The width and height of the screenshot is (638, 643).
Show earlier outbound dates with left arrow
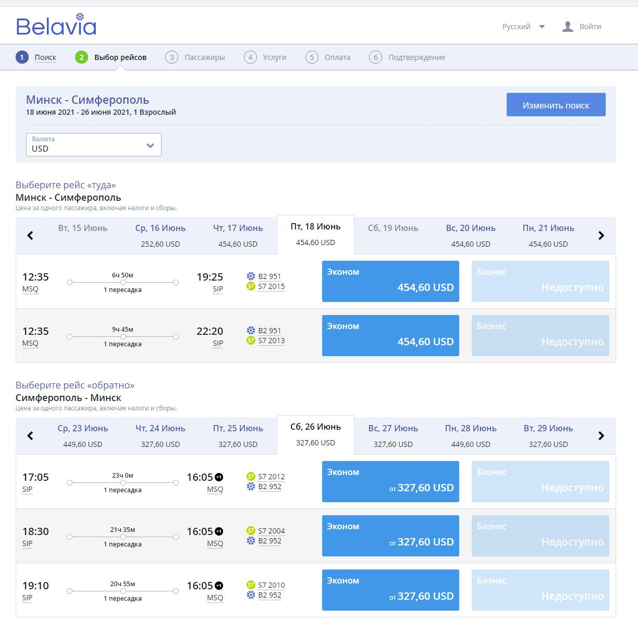30,236
